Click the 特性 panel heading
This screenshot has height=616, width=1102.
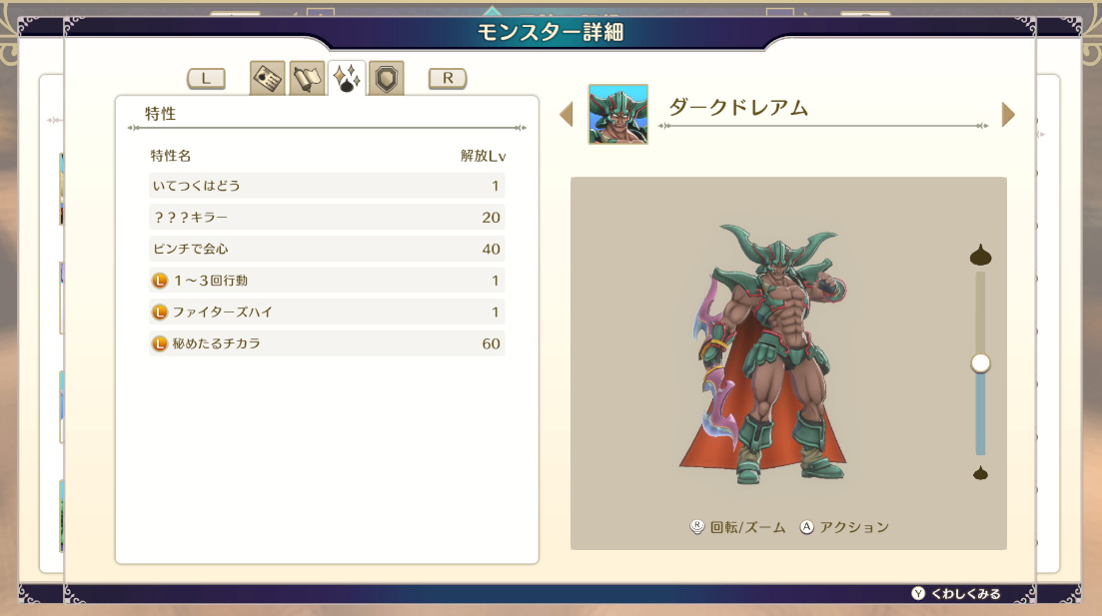click(x=160, y=114)
